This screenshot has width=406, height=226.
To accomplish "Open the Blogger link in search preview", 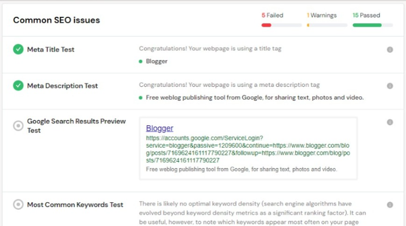I will (x=159, y=128).
